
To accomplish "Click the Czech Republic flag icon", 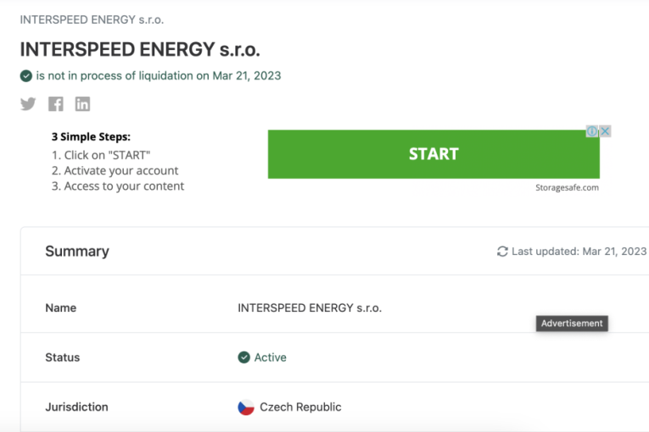I will pyautogui.click(x=246, y=407).
